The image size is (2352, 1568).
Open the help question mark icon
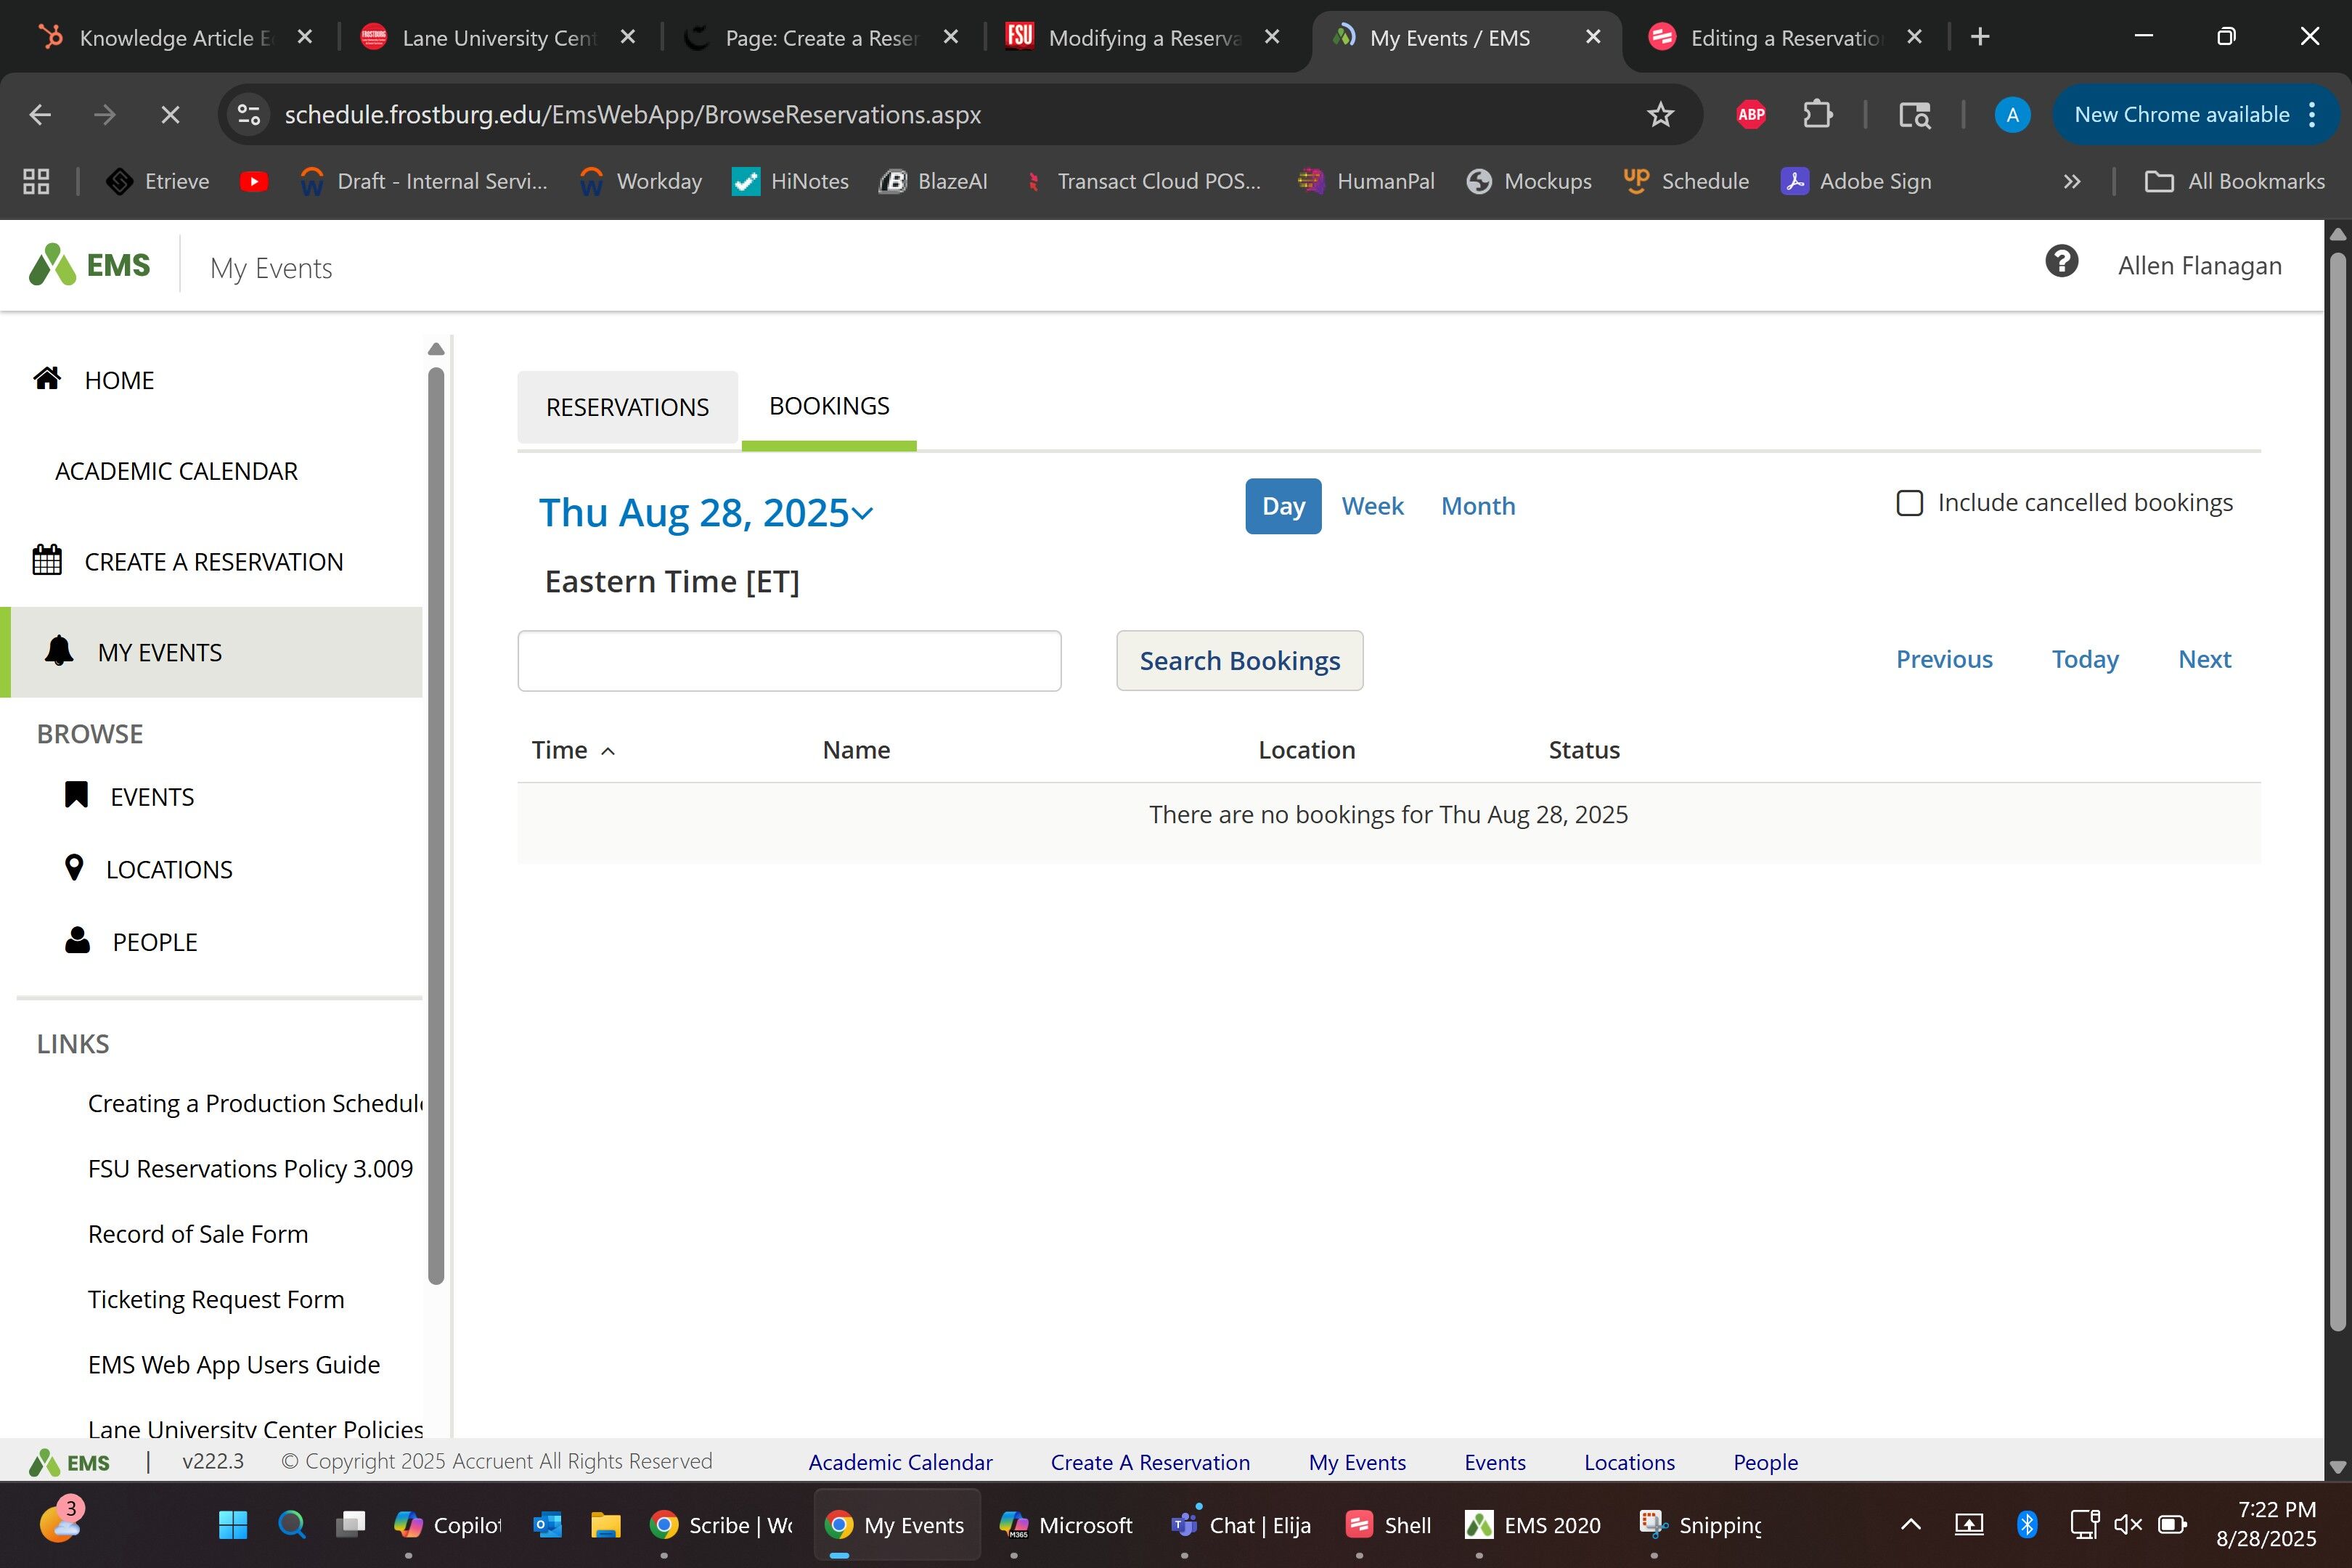click(2061, 263)
